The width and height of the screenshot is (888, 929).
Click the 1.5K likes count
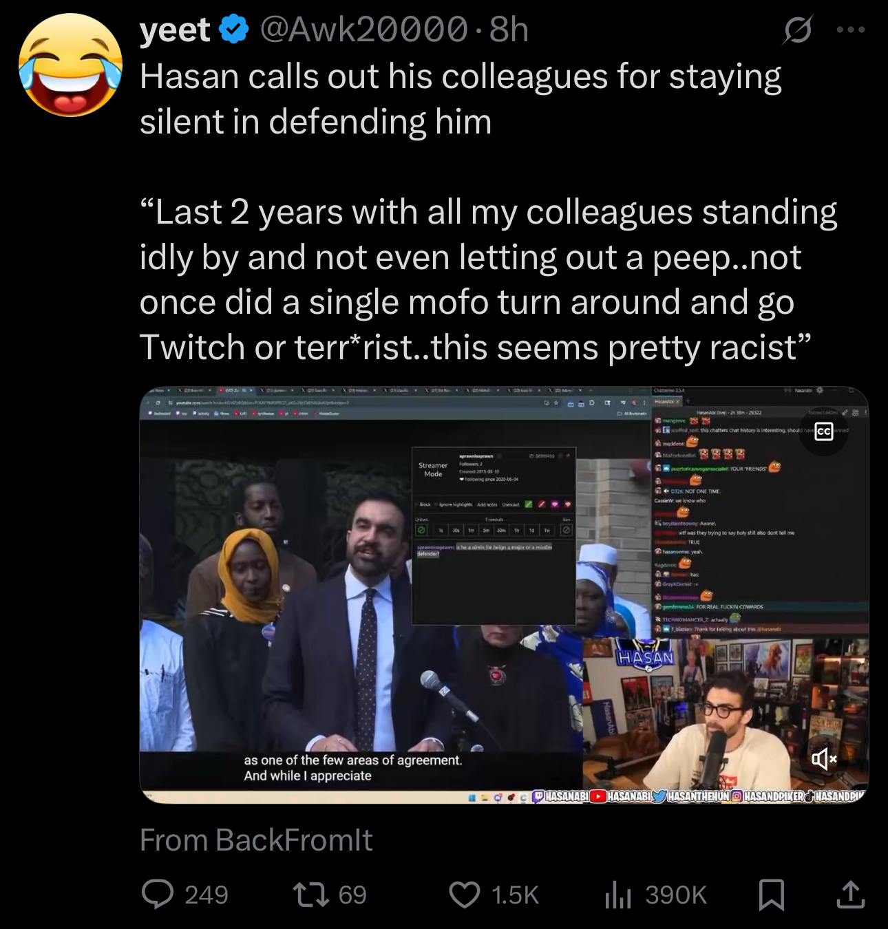click(x=515, y=895)
